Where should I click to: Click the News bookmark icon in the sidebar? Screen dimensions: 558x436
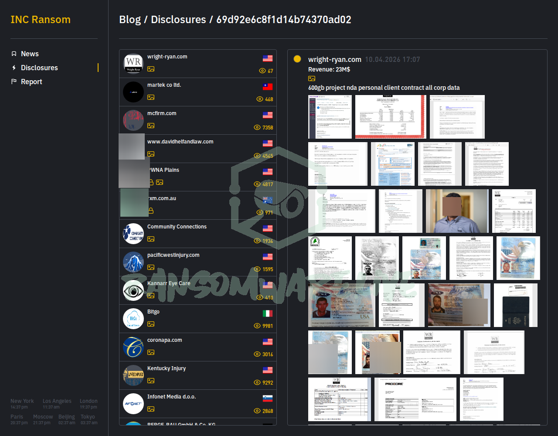point(14,53)
